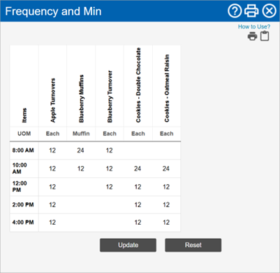Select Blueberry Muffins 8:00 AM cell showing 24

click(81, 150)
